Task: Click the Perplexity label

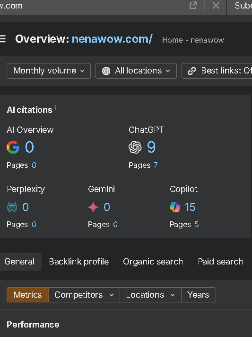Action: (26, 189)
